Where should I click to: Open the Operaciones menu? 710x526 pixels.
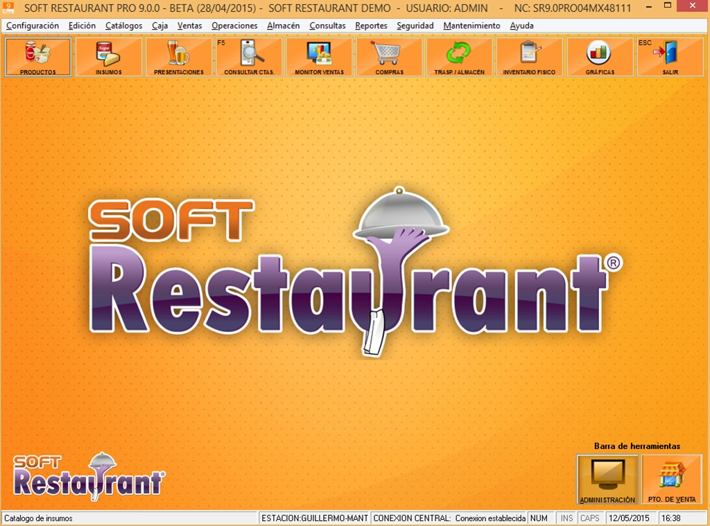pos(234,26)
